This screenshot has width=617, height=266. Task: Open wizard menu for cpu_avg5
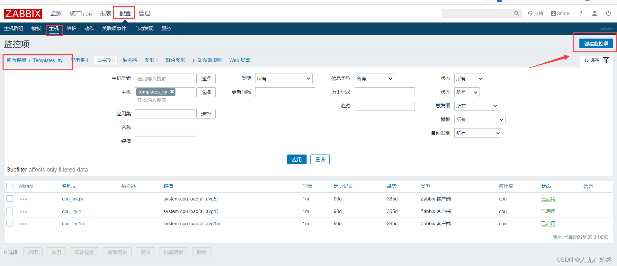23,199
